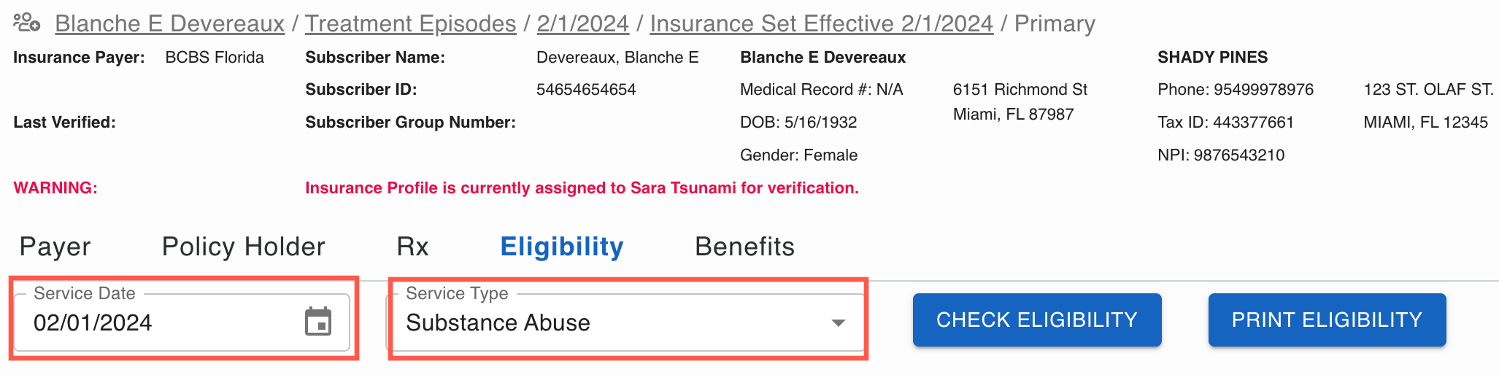Screen dimensions: 1499x375
Task: Go to the Blanche E Devereaux breadcrumb link
Action: point(170,23)
